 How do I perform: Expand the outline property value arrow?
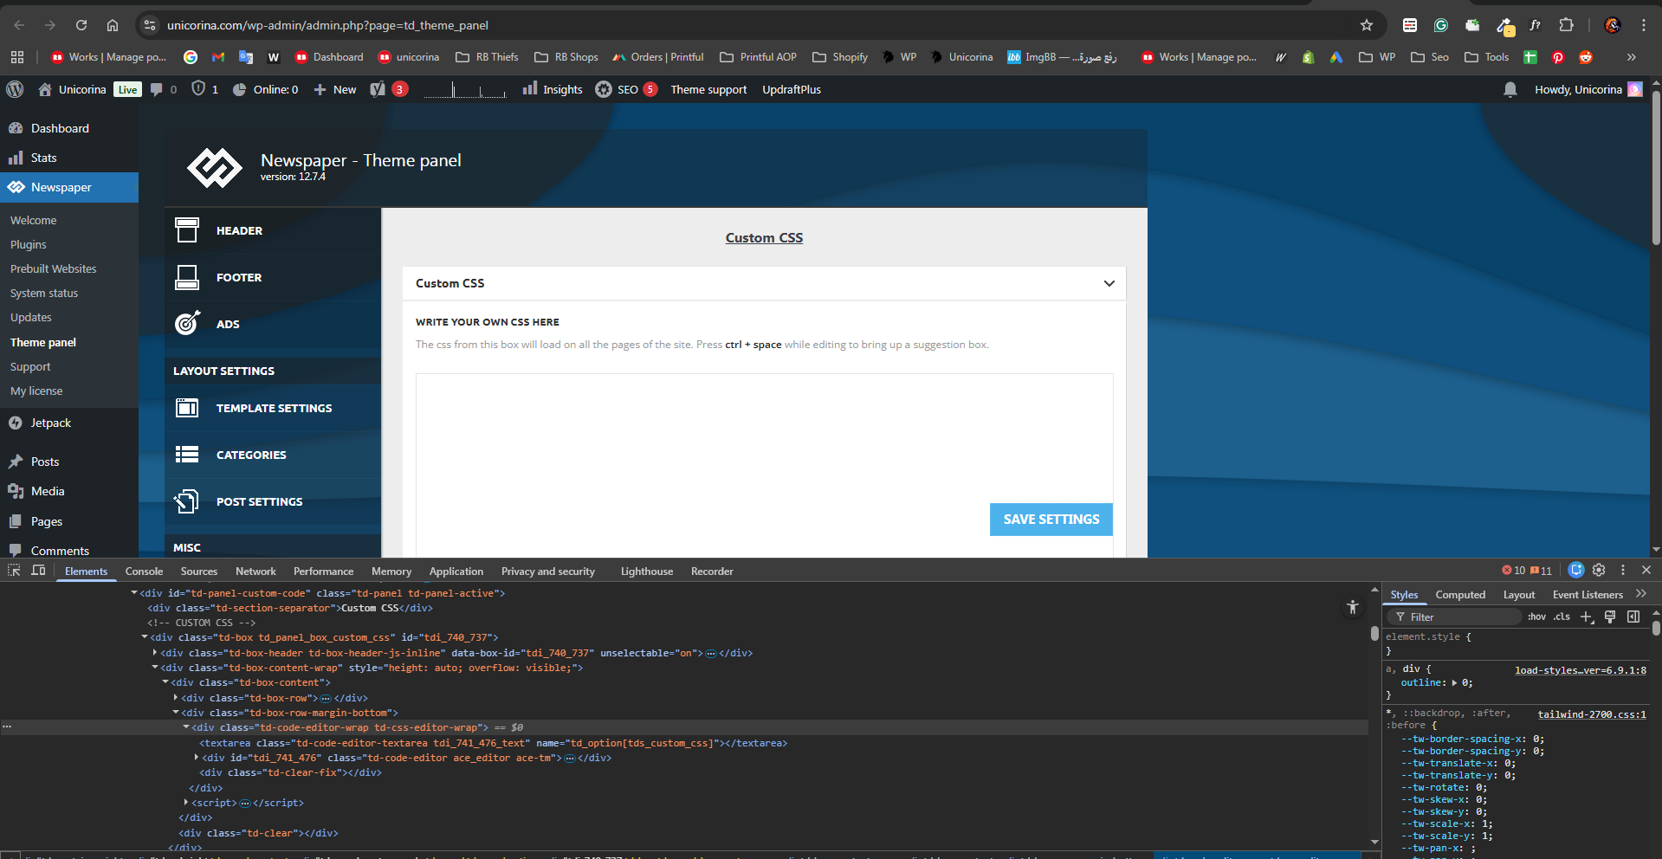click(x=1454, y=682)
